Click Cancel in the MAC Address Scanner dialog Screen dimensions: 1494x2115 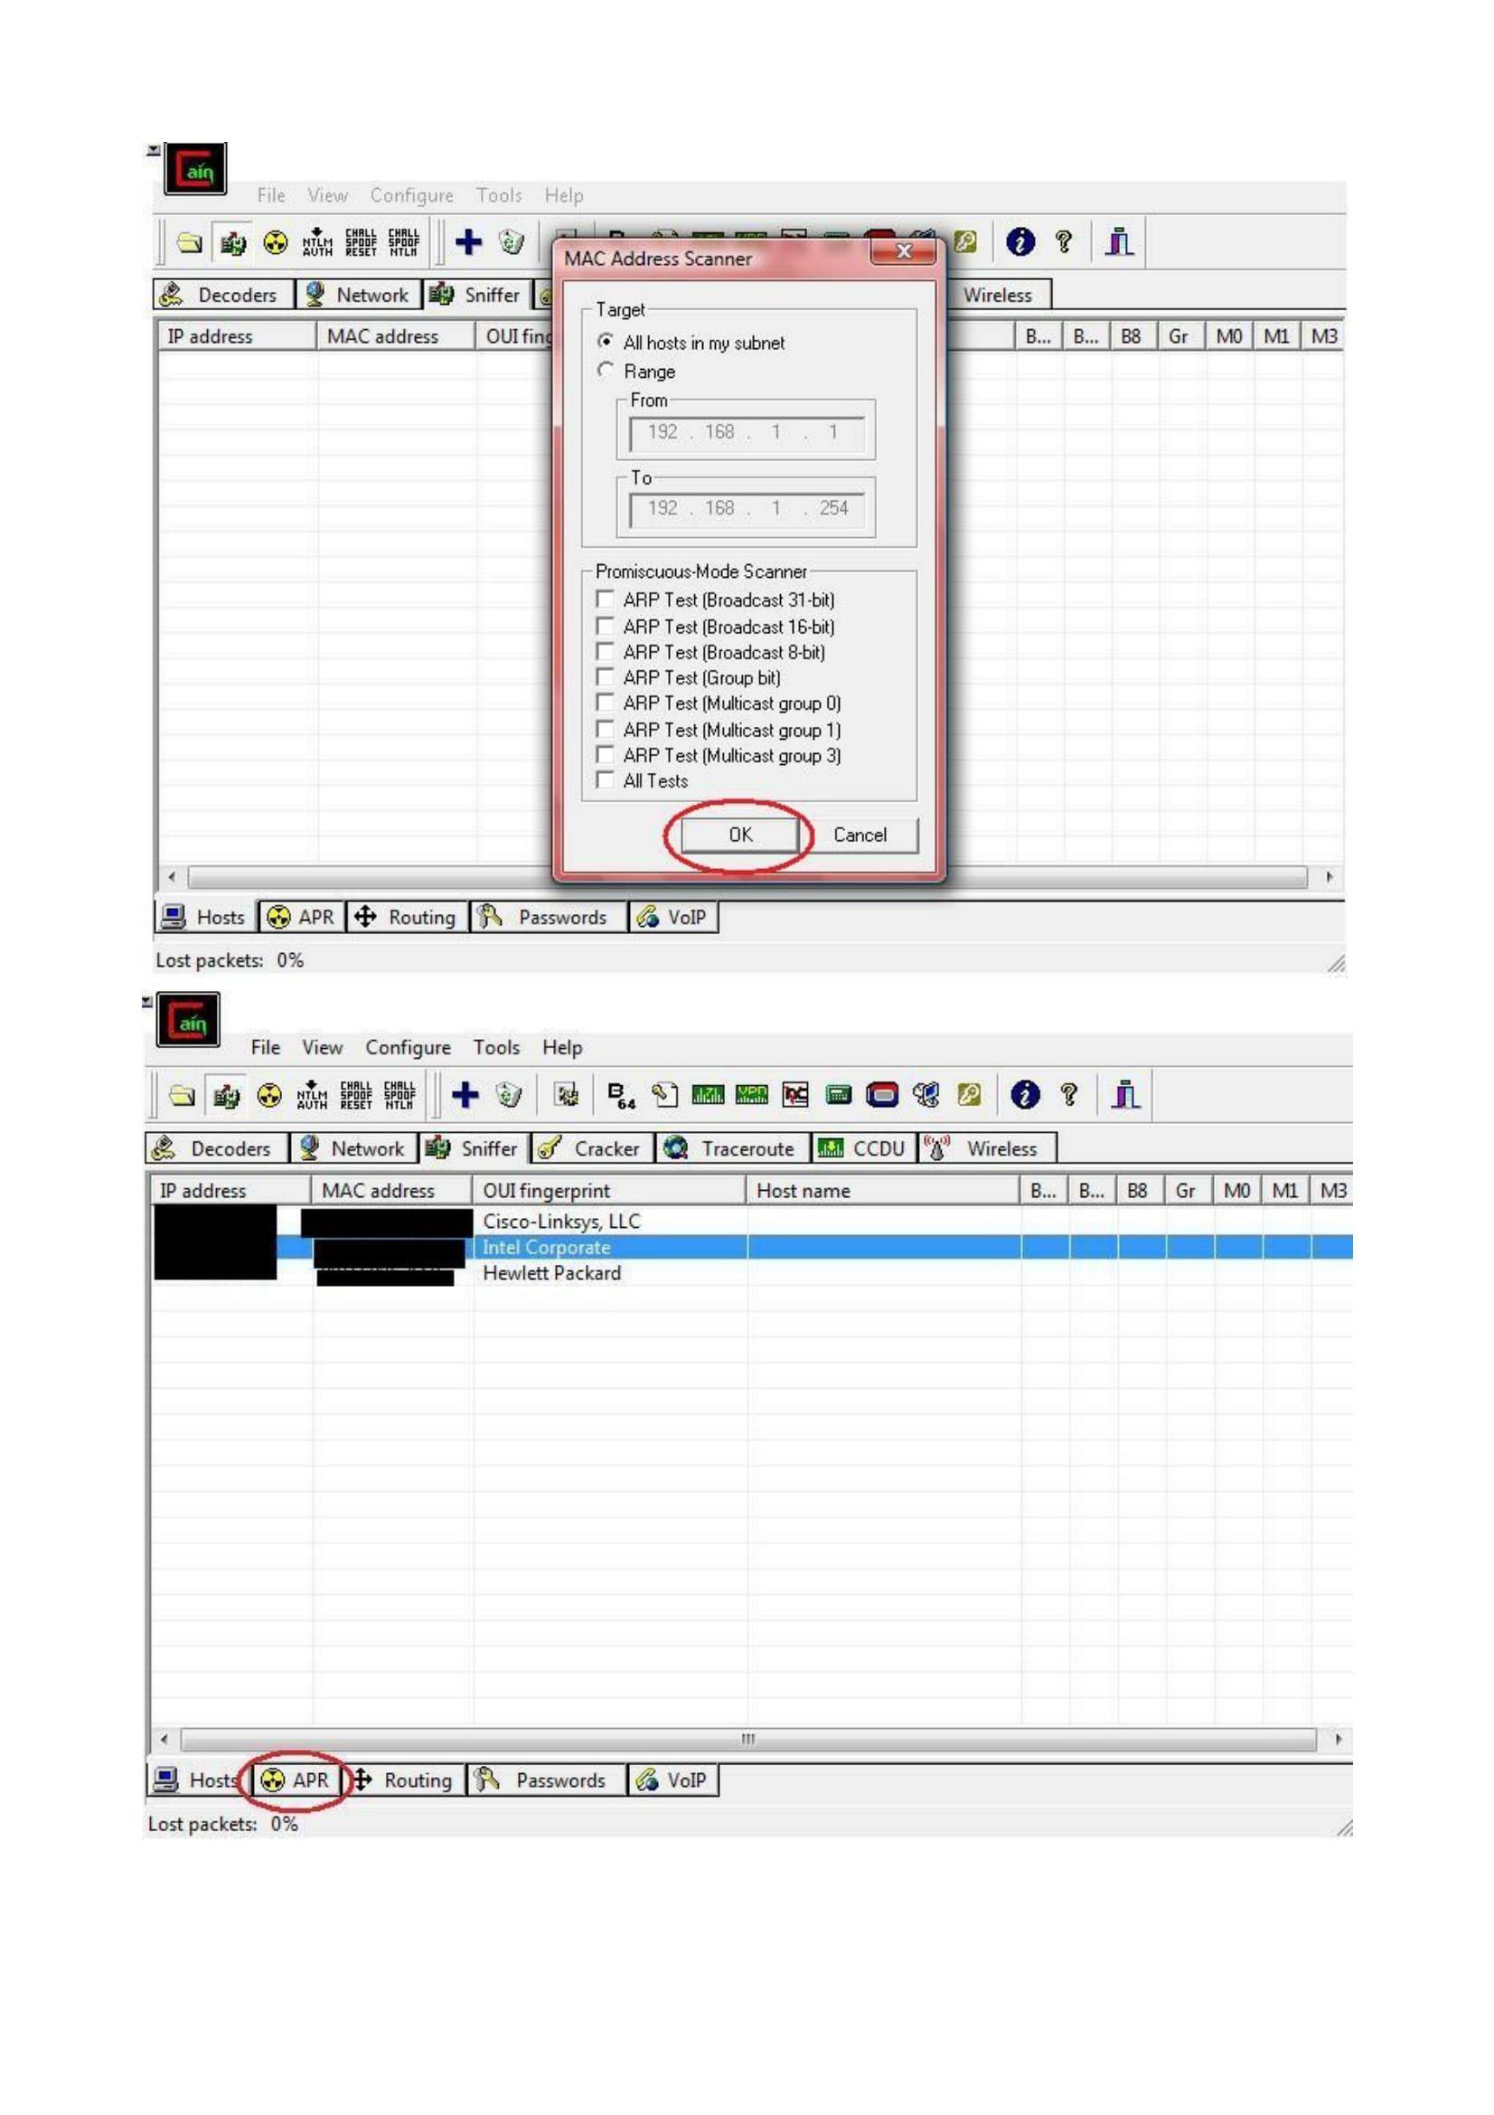[859, 835]
